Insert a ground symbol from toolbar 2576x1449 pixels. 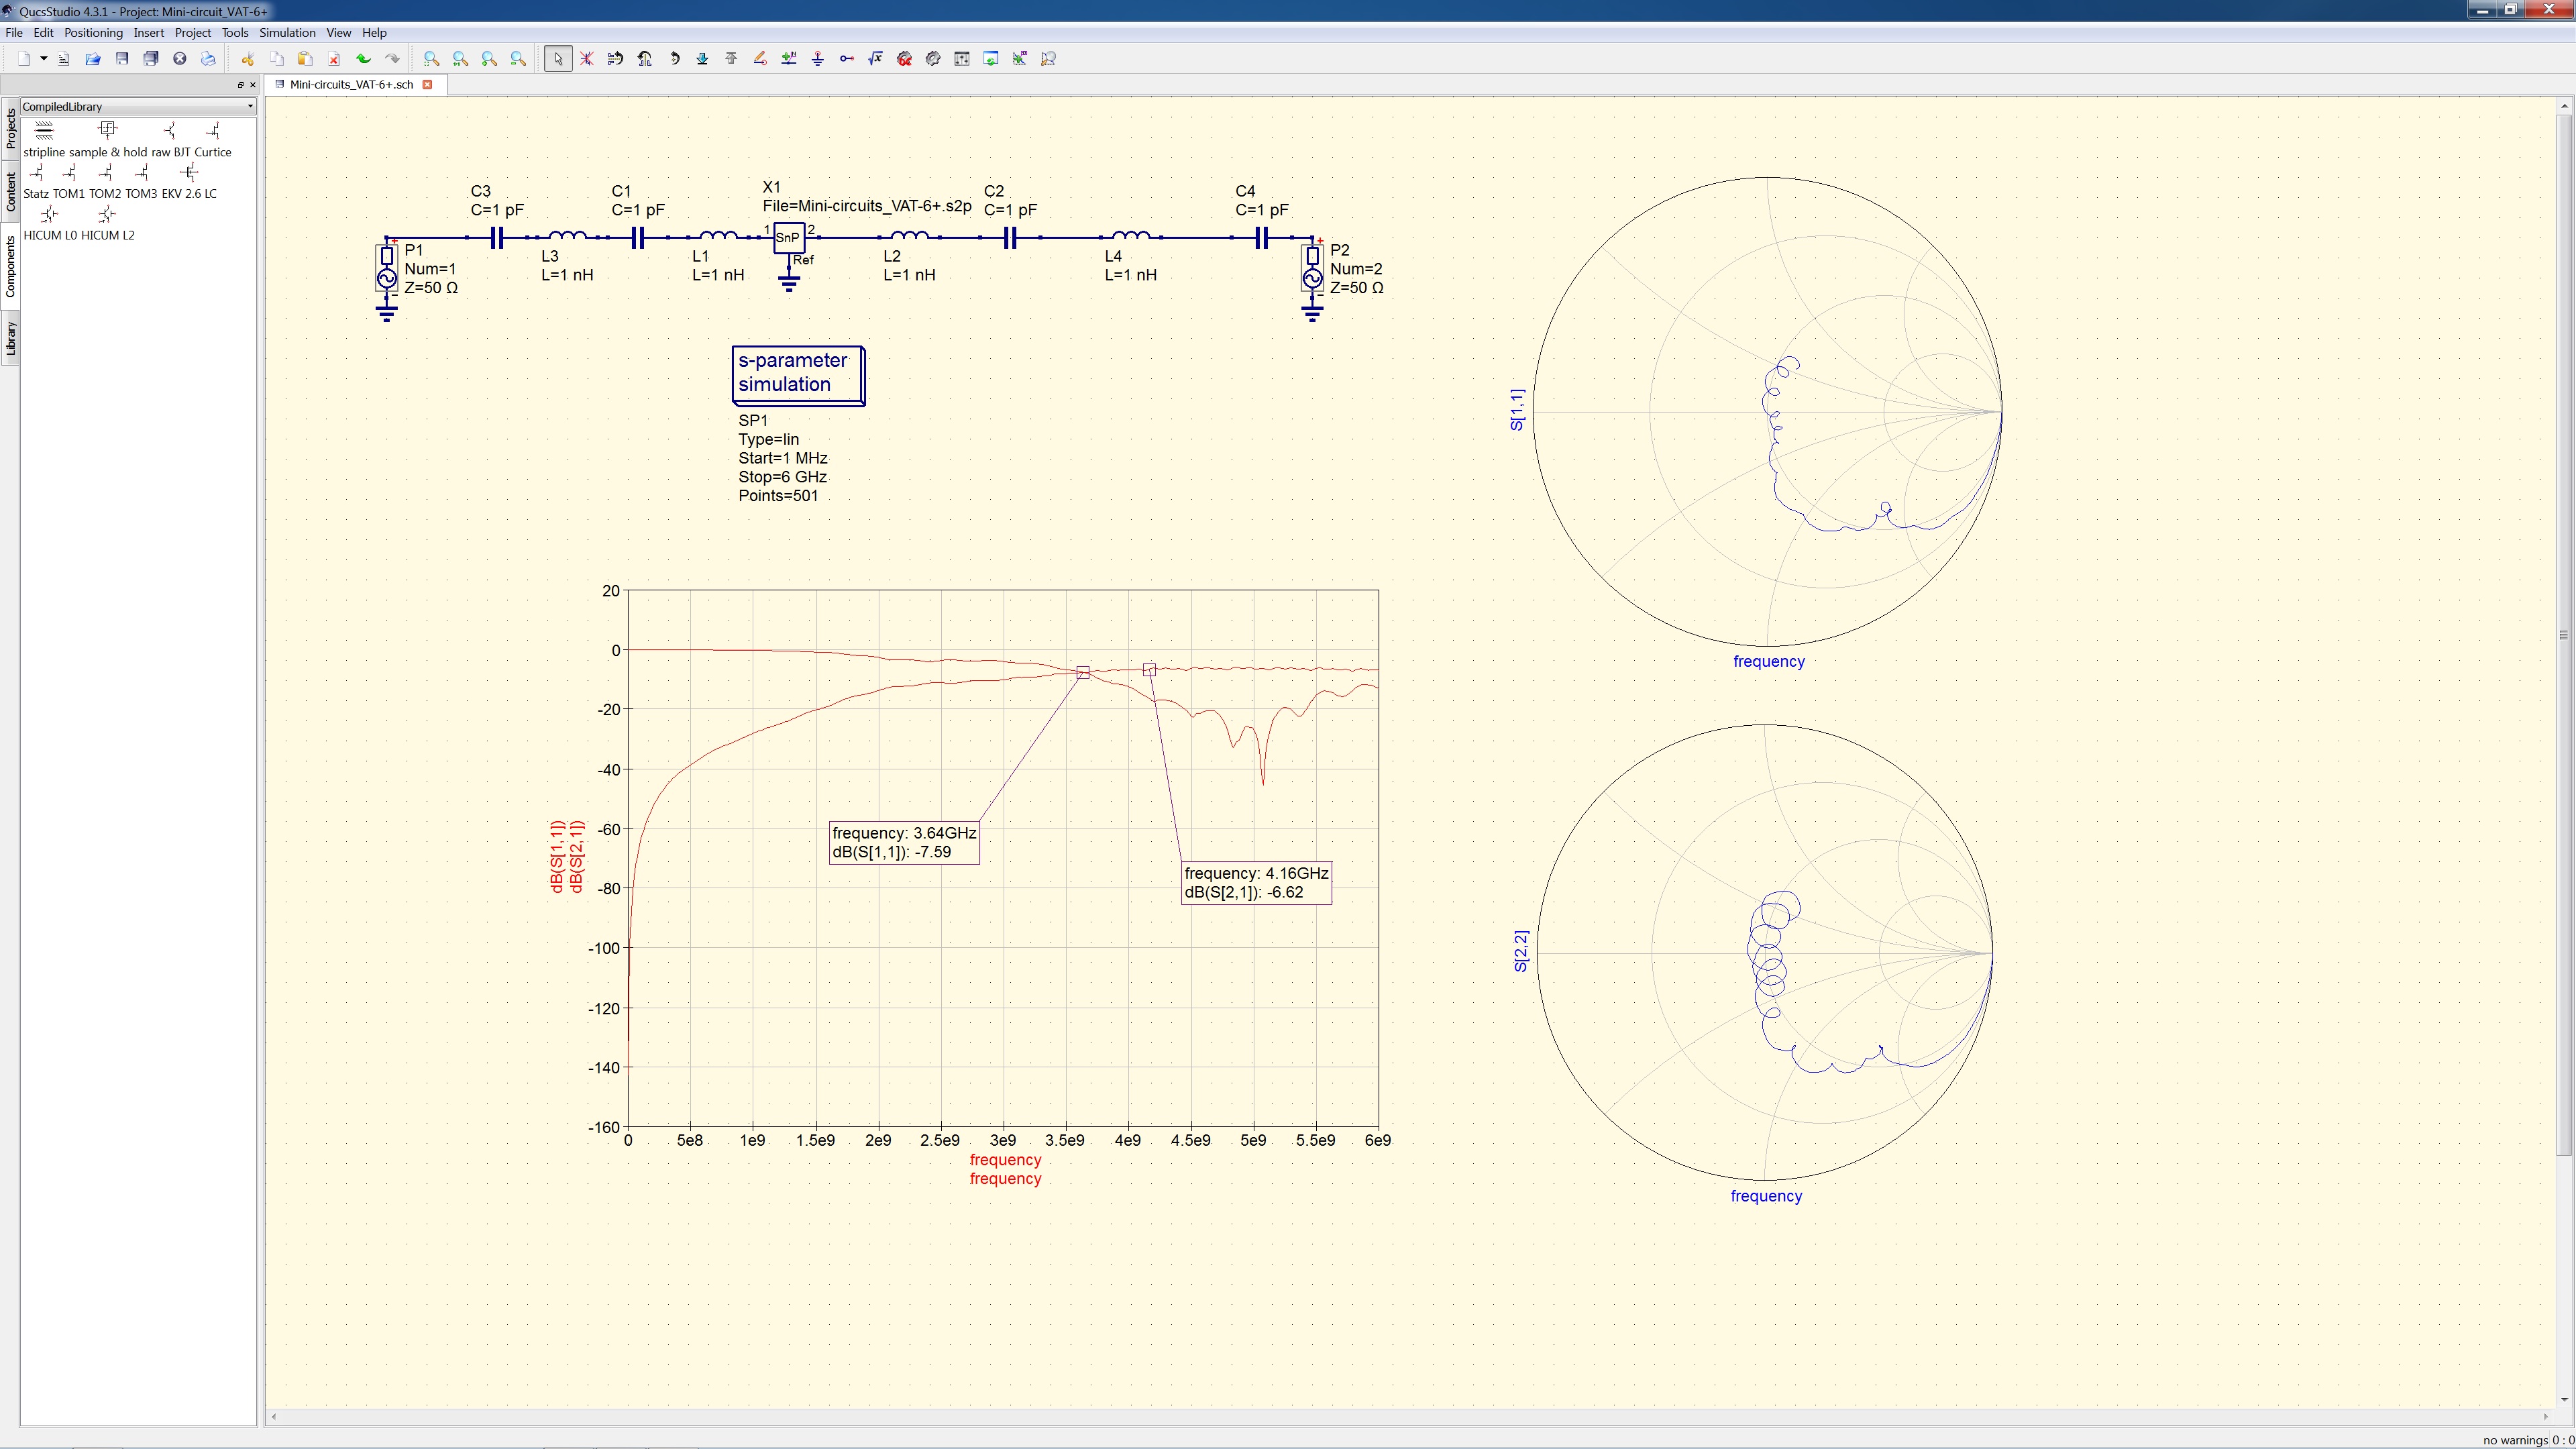[x=818, y=59]
